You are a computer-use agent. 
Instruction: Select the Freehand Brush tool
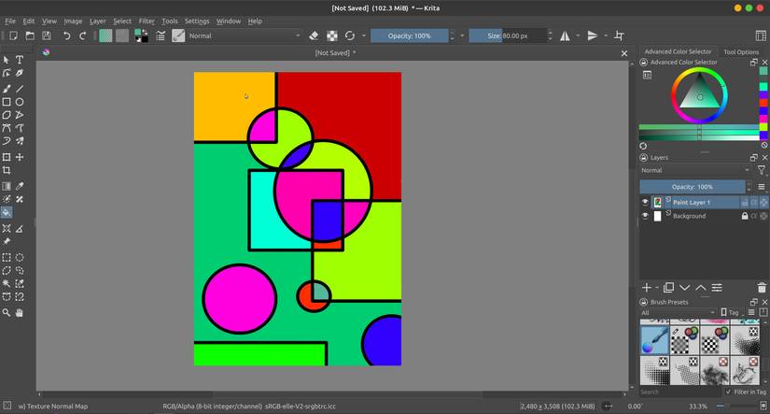tap(7, 88)
